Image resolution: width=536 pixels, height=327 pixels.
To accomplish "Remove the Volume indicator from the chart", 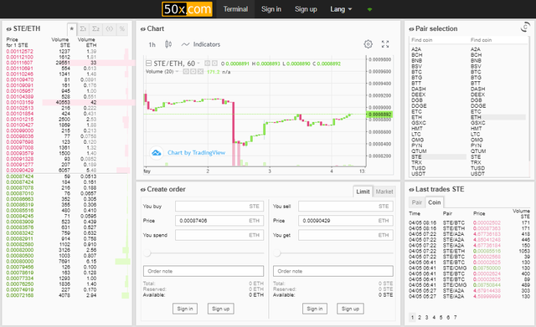I will [x=200, y=72].
